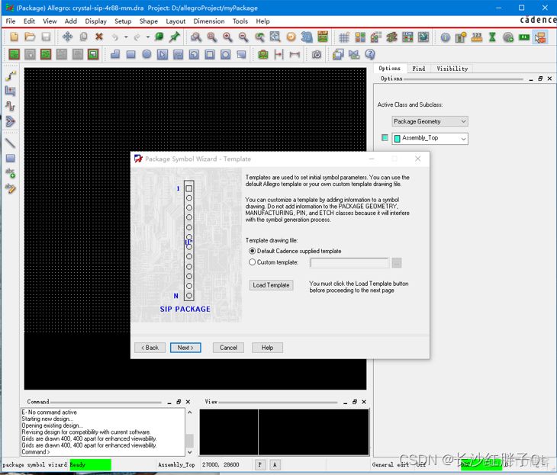The image size is (557, 475).
Task: Open the Shape menu
Action: (149, 21)
